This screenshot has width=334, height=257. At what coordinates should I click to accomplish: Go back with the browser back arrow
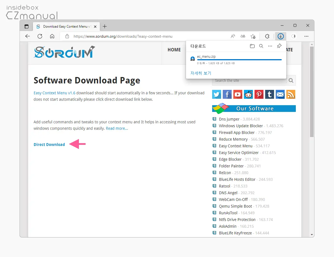point(28,36)
